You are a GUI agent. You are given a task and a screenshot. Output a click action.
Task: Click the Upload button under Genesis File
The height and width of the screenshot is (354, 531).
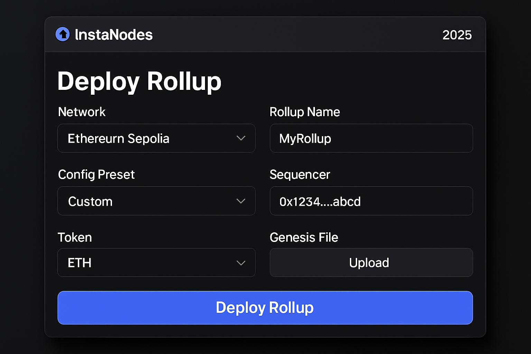pos(369,263)
